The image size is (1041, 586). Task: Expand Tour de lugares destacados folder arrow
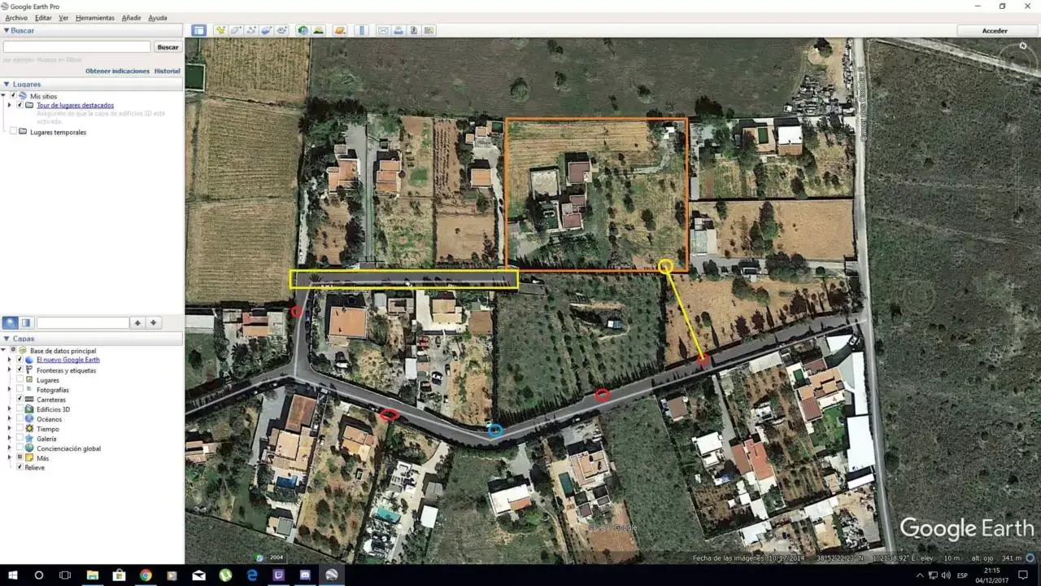[x=10, y=105]
